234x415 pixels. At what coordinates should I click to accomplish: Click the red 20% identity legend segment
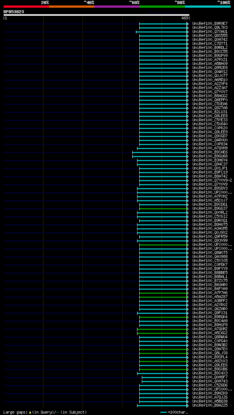(x=26, y=6)
